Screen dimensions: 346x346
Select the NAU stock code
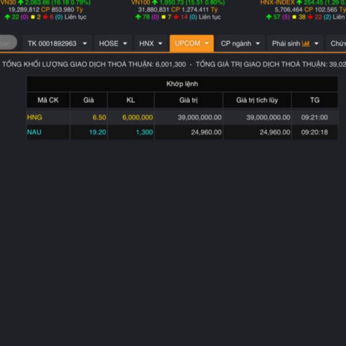pyautogui.click(x=34, y=132)
